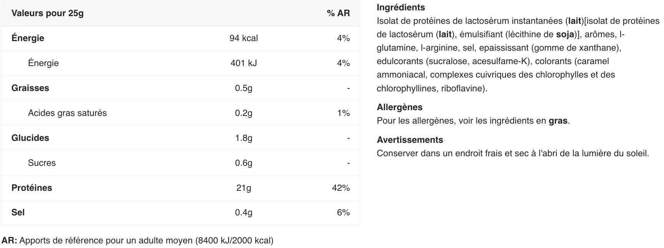Click the "Glucides" row label
This screenshot has width=664, height=248.
click(x=30, y=138)
